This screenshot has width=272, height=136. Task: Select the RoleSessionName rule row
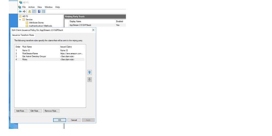[50, 53]
